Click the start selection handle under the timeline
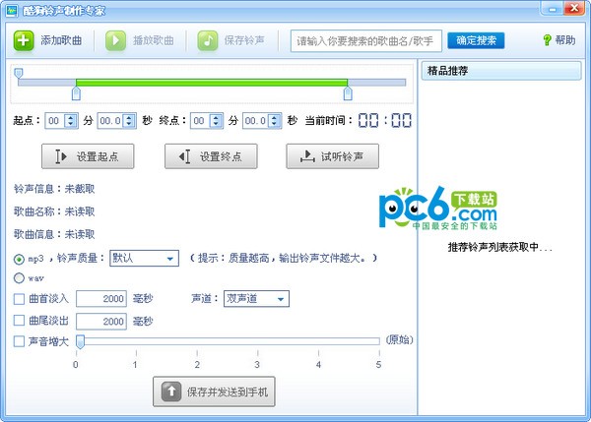The image size is (591, 422). [x=76, y=93]
